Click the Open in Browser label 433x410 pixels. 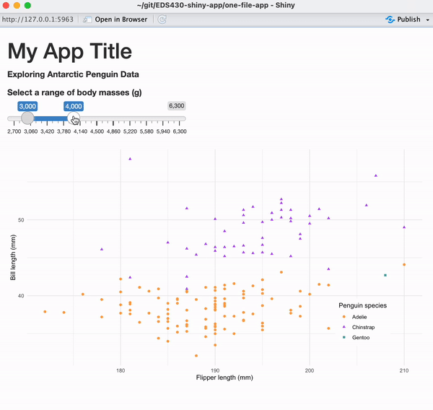point(121,19)
